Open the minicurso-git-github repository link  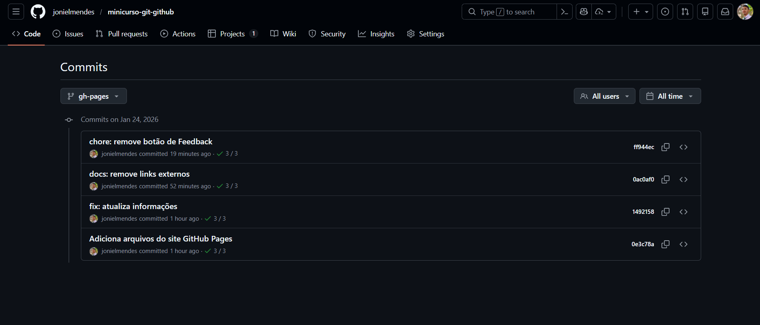tap(141, 12)
